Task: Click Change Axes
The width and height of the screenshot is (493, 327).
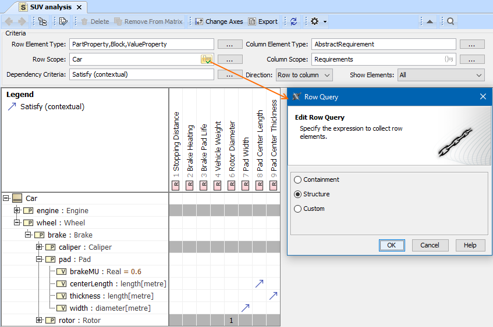Action: 219,21
